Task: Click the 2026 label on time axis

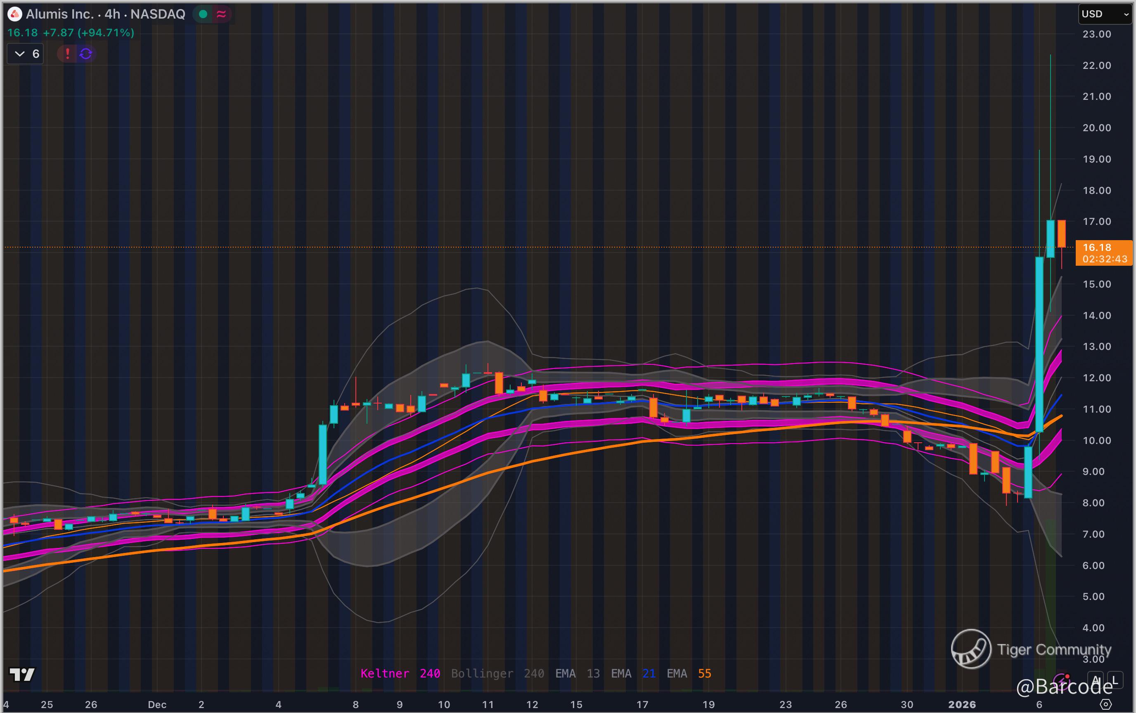Action: 962,704
